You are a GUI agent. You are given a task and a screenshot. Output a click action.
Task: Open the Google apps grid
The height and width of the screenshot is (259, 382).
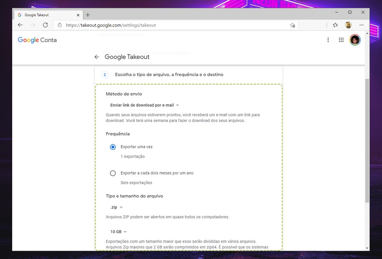[341, 40]
